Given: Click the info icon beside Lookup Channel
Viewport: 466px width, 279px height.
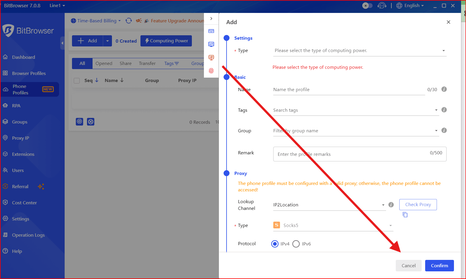Looking at the screenshot, I should pyautogui.click(x=391, y=205).
